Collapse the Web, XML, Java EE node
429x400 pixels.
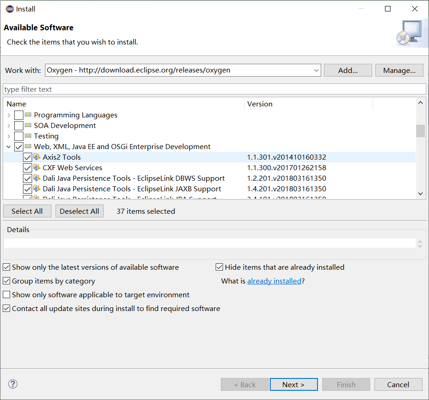(x=8, y=146)
